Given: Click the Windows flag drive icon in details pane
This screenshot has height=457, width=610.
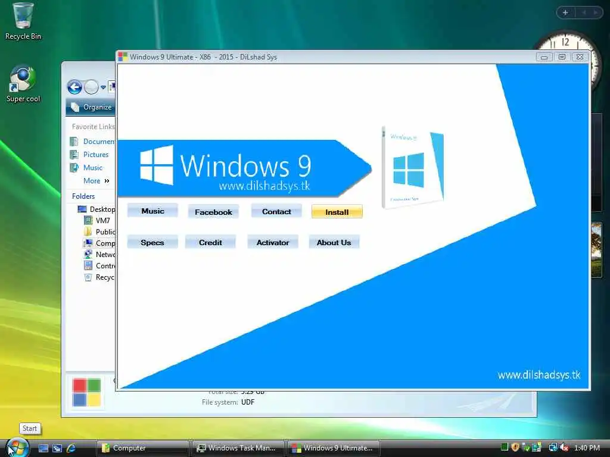Looking at the screenshot, I should (x=86, y=392).
